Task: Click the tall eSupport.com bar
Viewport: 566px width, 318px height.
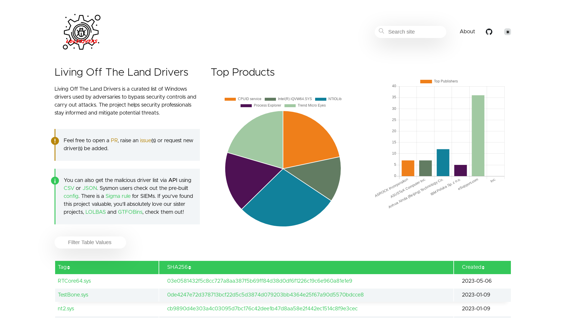Action: point(478,136)
